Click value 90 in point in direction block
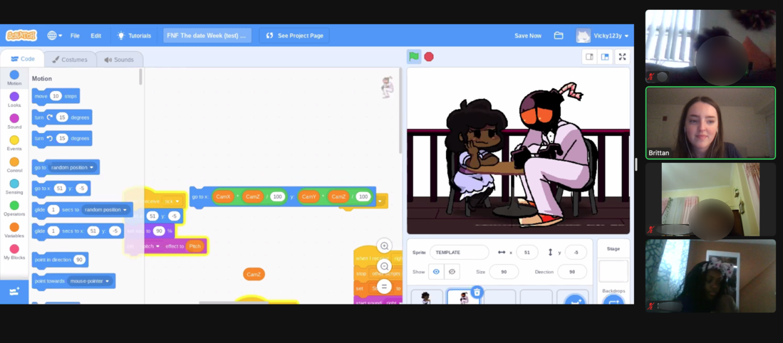Screen dimensions: 783x343 (79, 260)
